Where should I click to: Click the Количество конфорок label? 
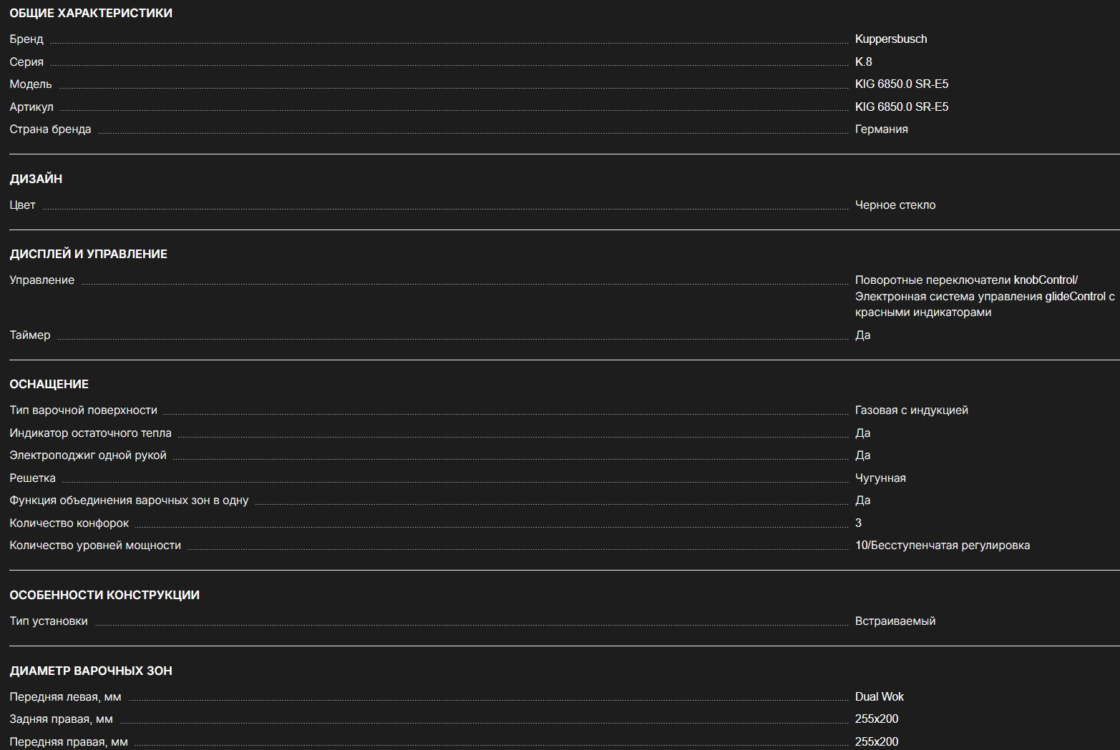coord(69,523)
